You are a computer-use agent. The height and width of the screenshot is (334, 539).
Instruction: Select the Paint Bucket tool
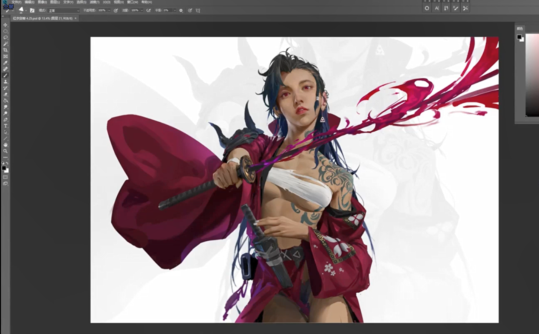5,101
